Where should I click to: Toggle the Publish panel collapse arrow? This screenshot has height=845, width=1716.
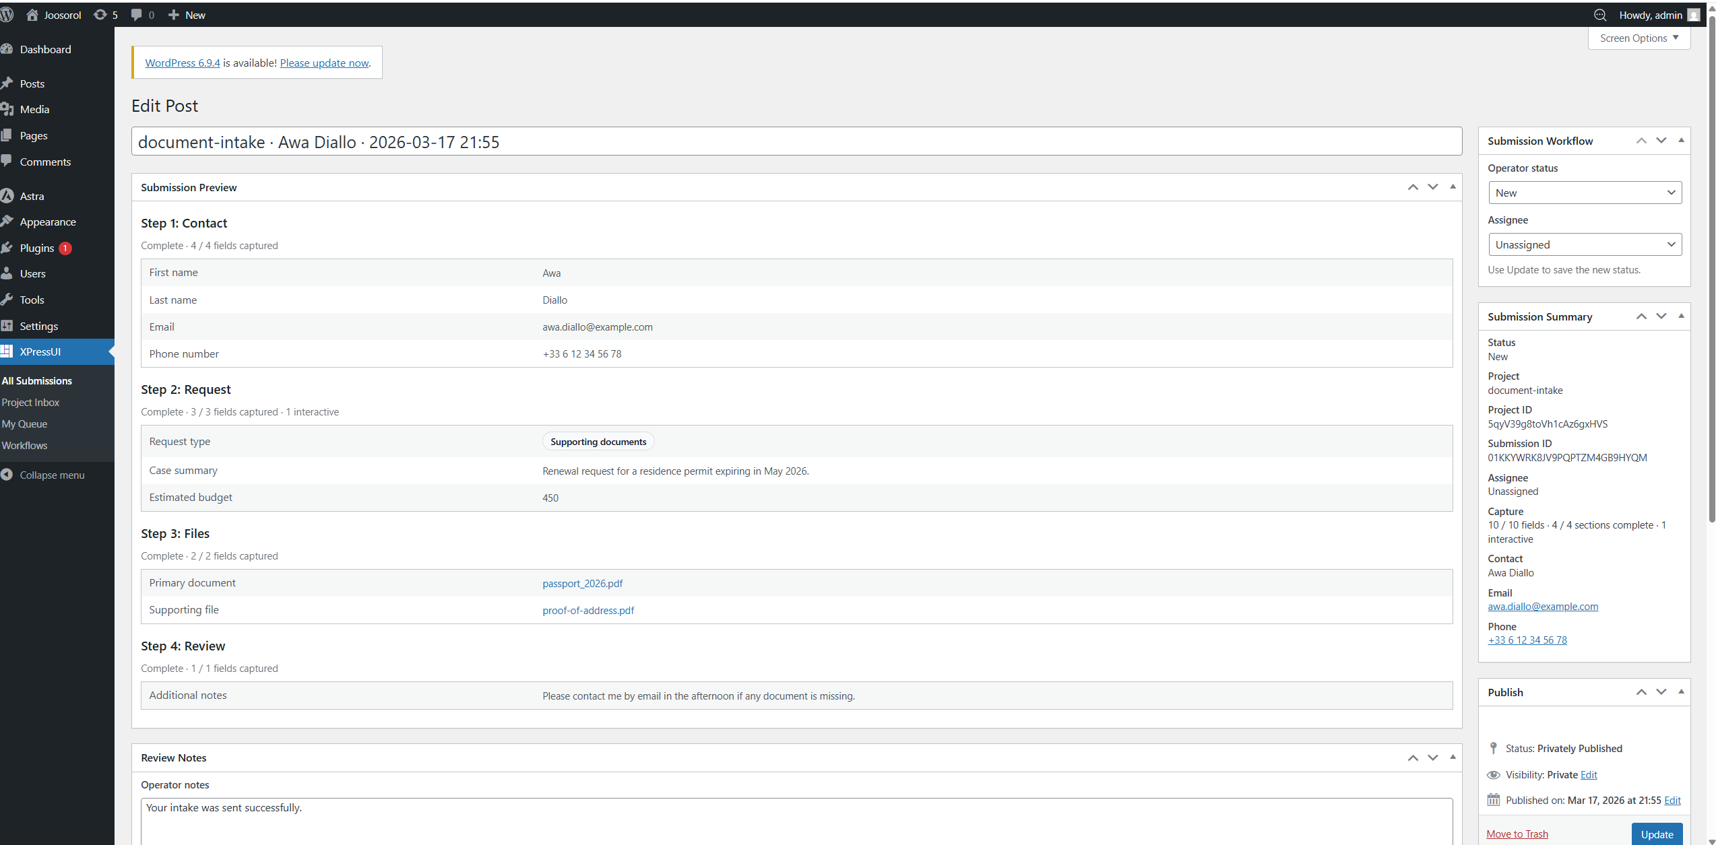[1681, 692]
